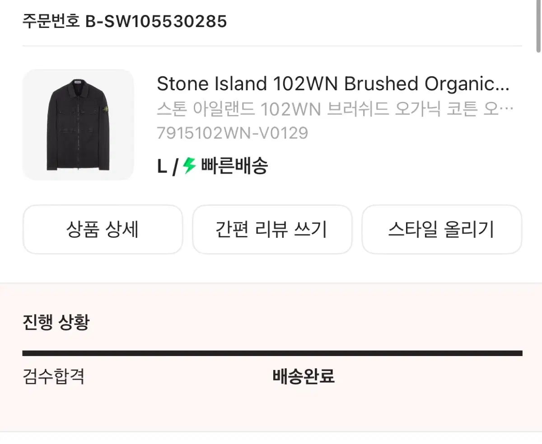Select the 배송완료 status step
Screen dimensions: 542x444
tap(304, 376)
